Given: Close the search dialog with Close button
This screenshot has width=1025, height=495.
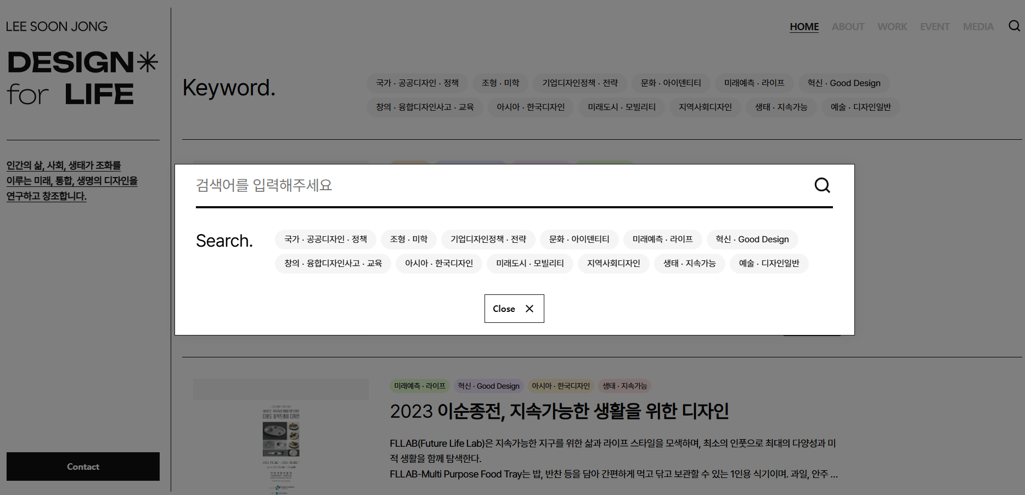Looking at the screenshot, I should pyautogui.click(x=514, y=309).
